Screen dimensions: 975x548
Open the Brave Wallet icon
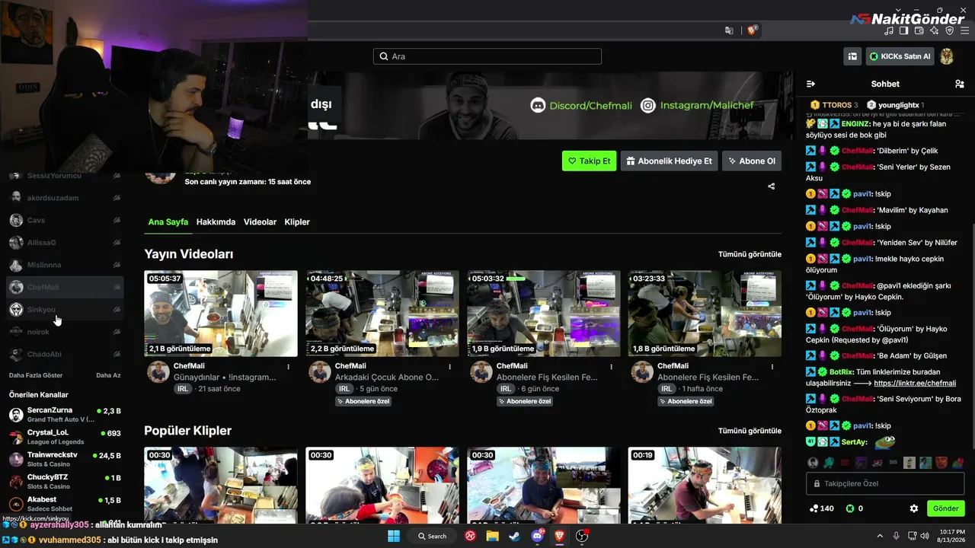[x=919, y=30]
